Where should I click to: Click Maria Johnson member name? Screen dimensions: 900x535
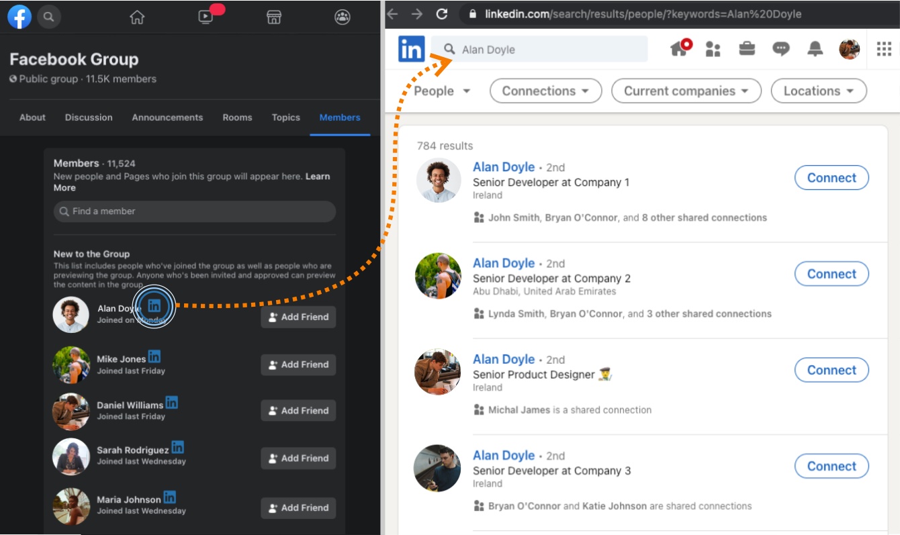(129, 499)
